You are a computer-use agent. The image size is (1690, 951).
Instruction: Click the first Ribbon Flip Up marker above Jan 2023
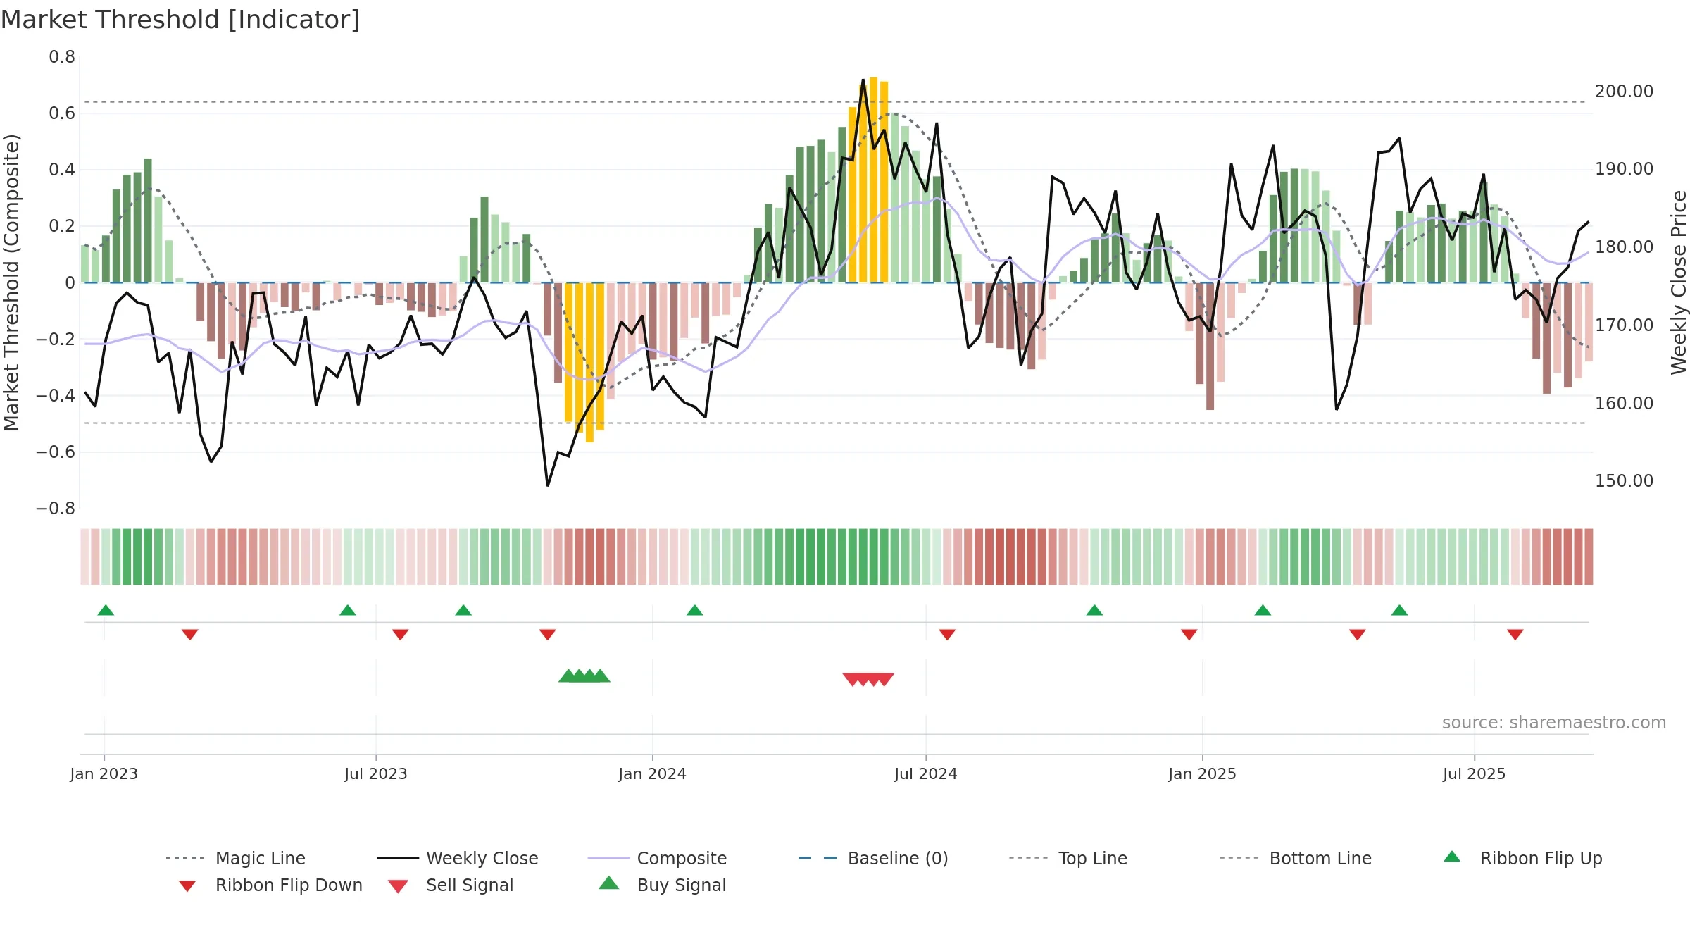click(x=106, y=610)
